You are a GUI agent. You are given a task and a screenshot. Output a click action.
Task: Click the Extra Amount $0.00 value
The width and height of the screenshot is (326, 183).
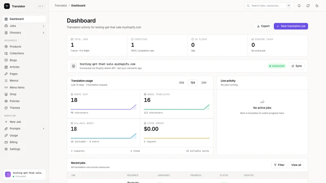point(151,129)
